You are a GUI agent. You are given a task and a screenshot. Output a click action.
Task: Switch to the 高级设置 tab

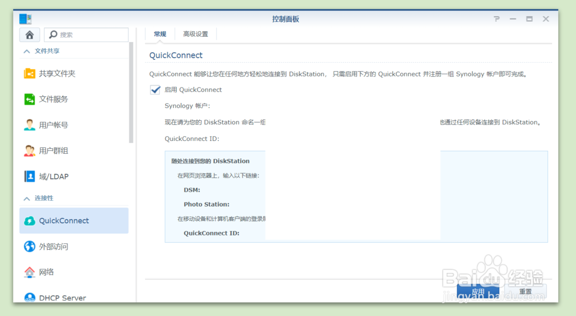[x=195, y=34]
